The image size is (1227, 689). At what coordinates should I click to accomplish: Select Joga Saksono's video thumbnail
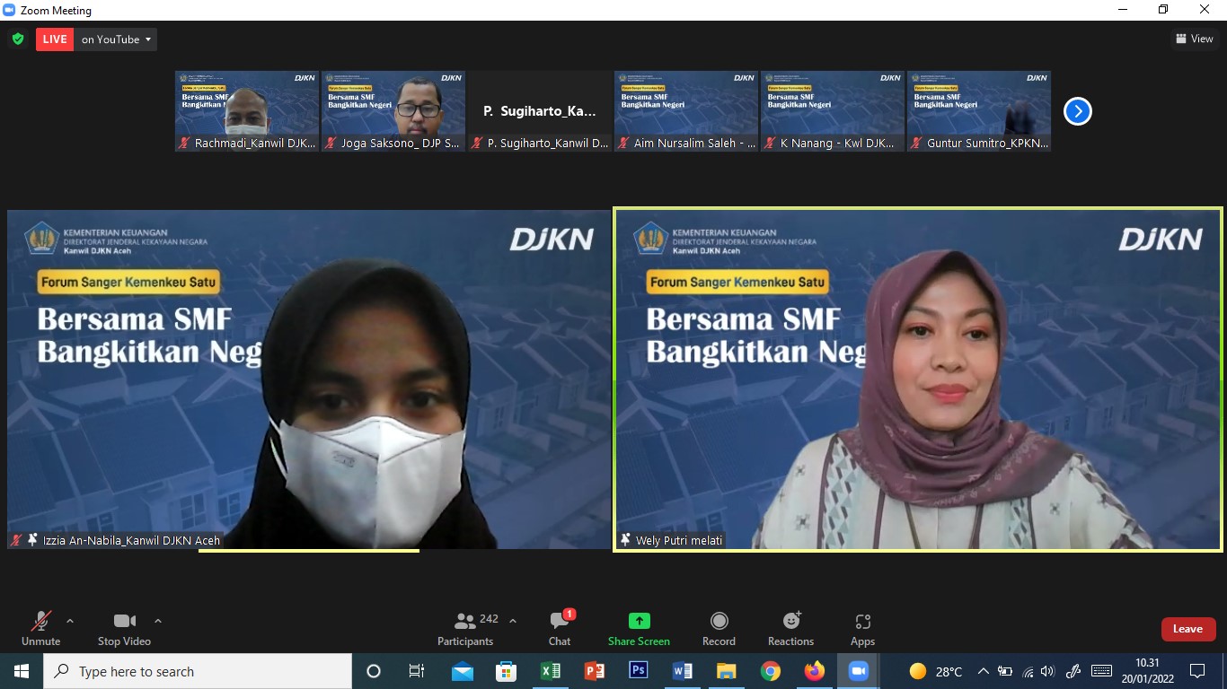393,110
